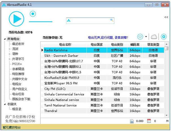171x131 pixels.
Task: Select 台湾HitFM联播网-南部90.1 station
Action: (x=104, y=67)
